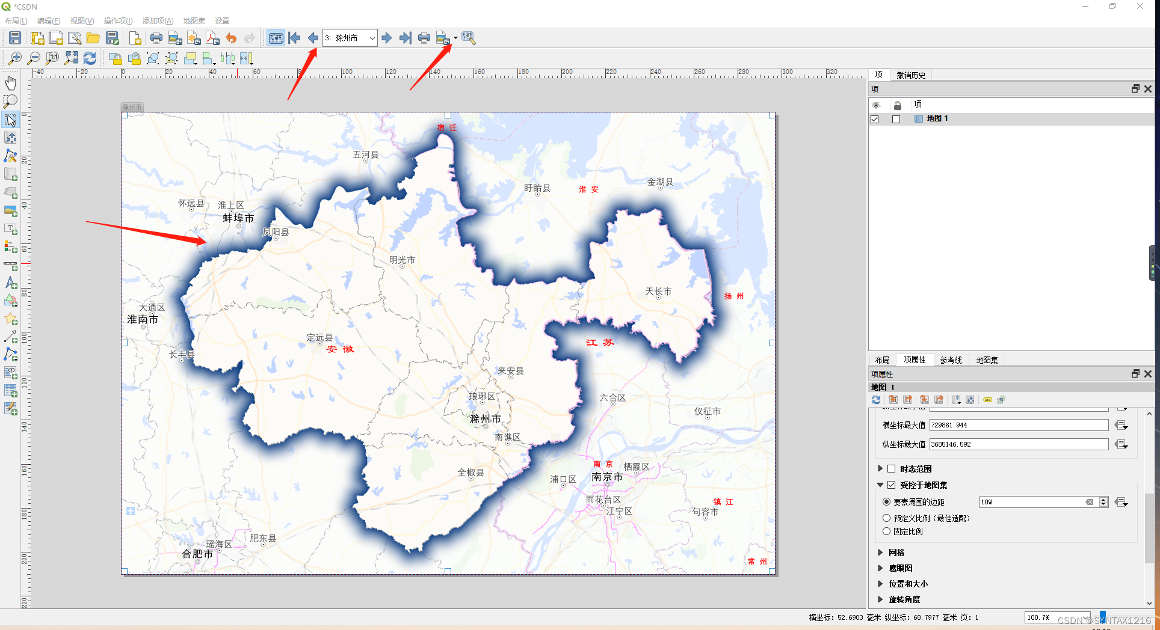Click the spinner to increase 10% margin
1160x630 pixels.
pos(1103,499)
